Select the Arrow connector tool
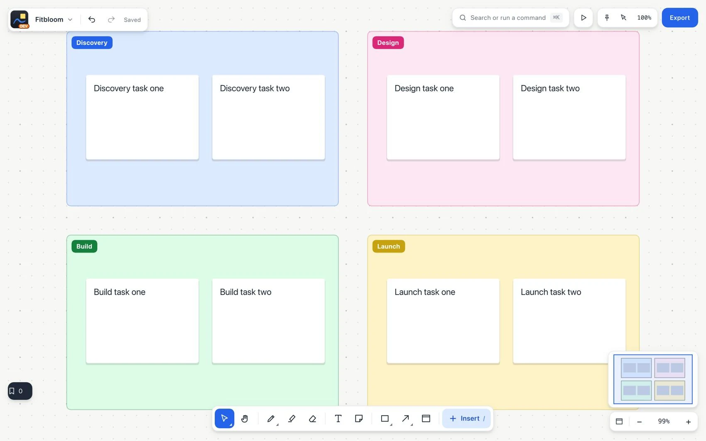 coord(406,418)
